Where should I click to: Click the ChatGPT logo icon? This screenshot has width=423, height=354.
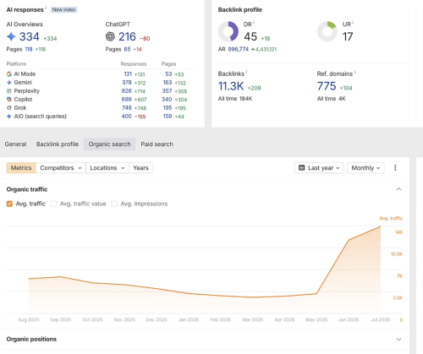110,36
